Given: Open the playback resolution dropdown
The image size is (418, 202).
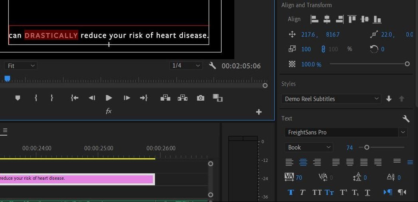Looking at the screenshot, I should coord(186,66).
